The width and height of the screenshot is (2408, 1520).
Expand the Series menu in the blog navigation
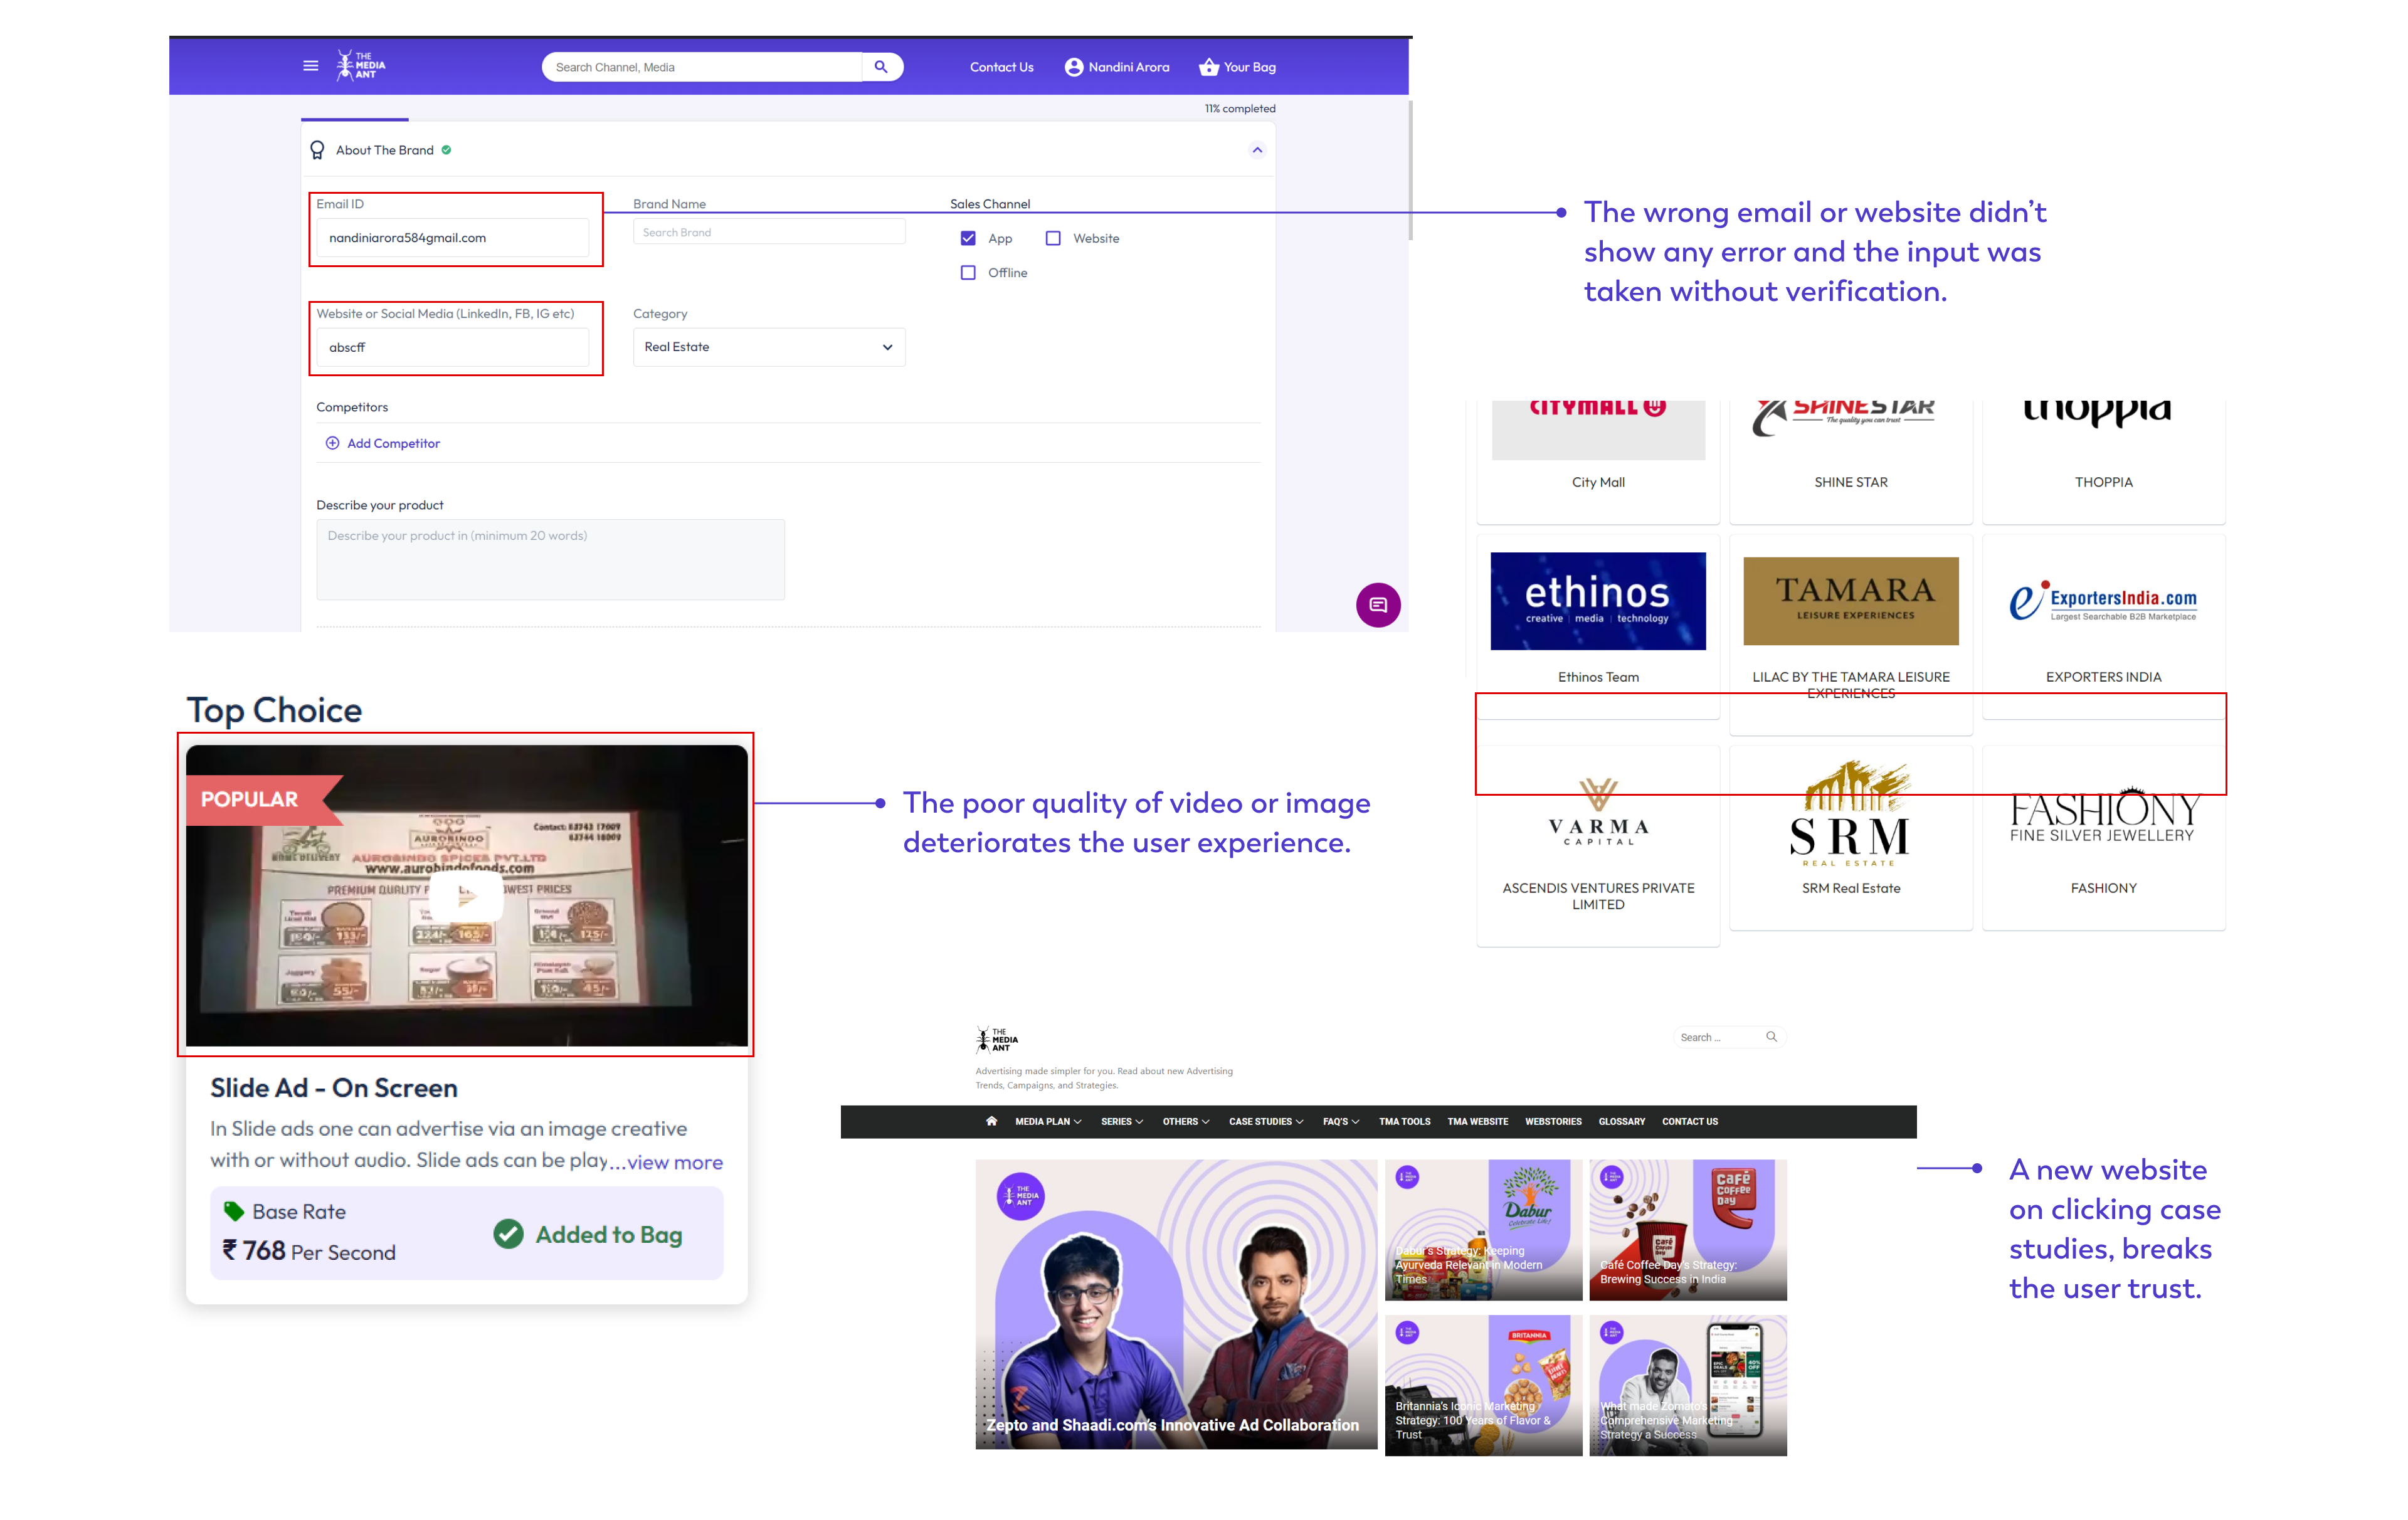pyautogui.click(x=1121, y=1122)
